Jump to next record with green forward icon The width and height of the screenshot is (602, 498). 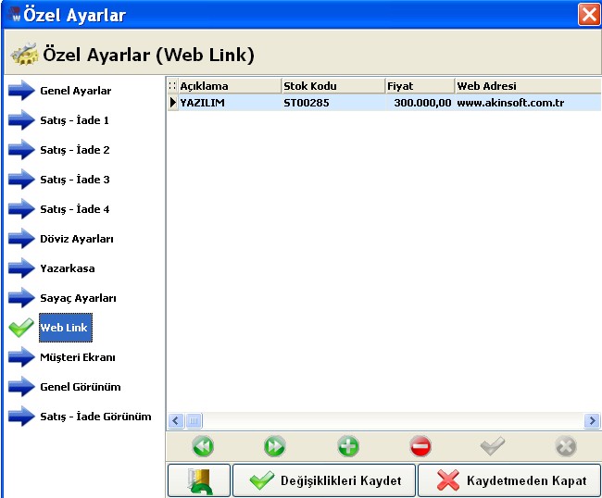pyautogui.click(x=274, y=446)
